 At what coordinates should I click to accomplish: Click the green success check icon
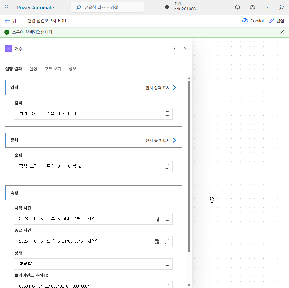[x=7, y=32]
